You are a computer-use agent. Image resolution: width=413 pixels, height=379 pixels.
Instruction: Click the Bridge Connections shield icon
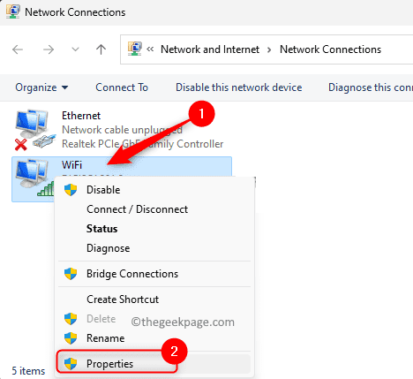(x=71, y=274)
